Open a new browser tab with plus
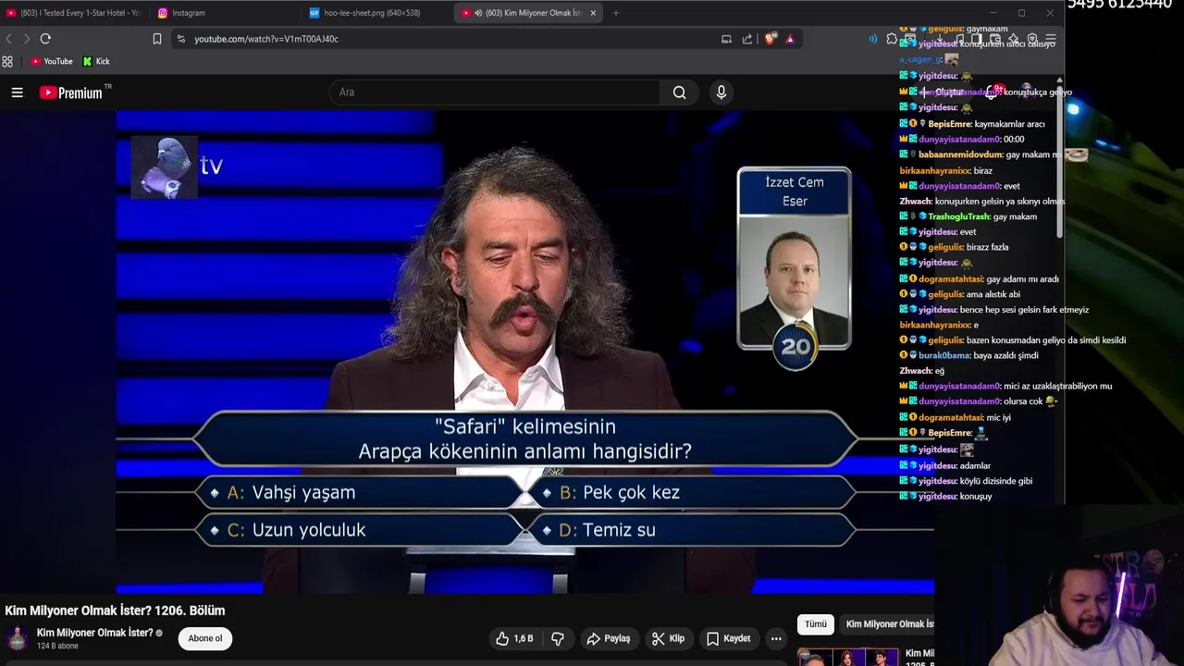The image size is (1184, 666). (616, 13)
